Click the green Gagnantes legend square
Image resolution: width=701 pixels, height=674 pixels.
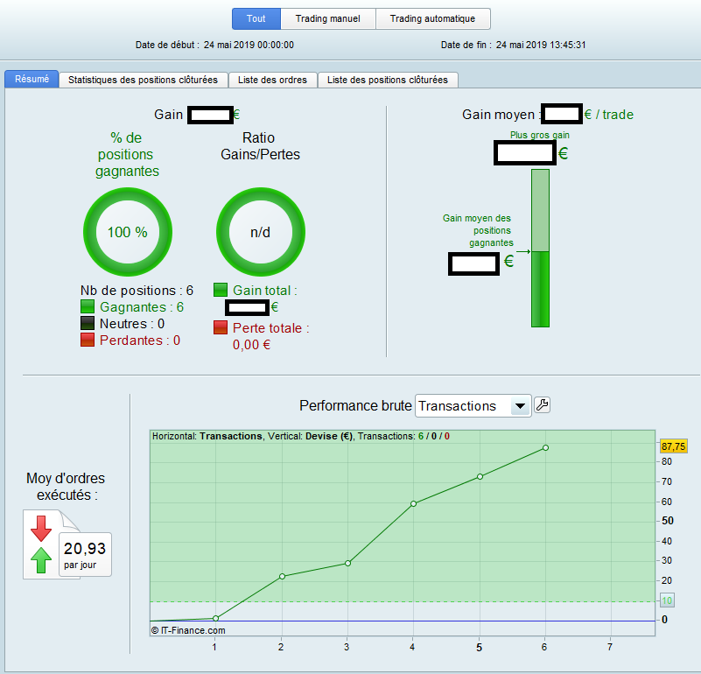tap(88, 307)
